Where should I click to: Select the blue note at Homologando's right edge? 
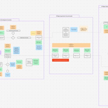[39, 48]
